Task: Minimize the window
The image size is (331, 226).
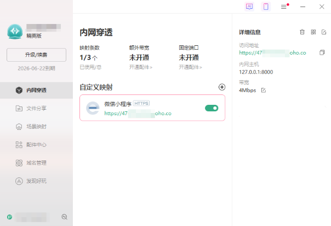Action: [x=303, y=7]
